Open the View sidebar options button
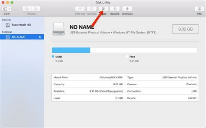The height and width of the screenshot is (128, 206). 7,9
